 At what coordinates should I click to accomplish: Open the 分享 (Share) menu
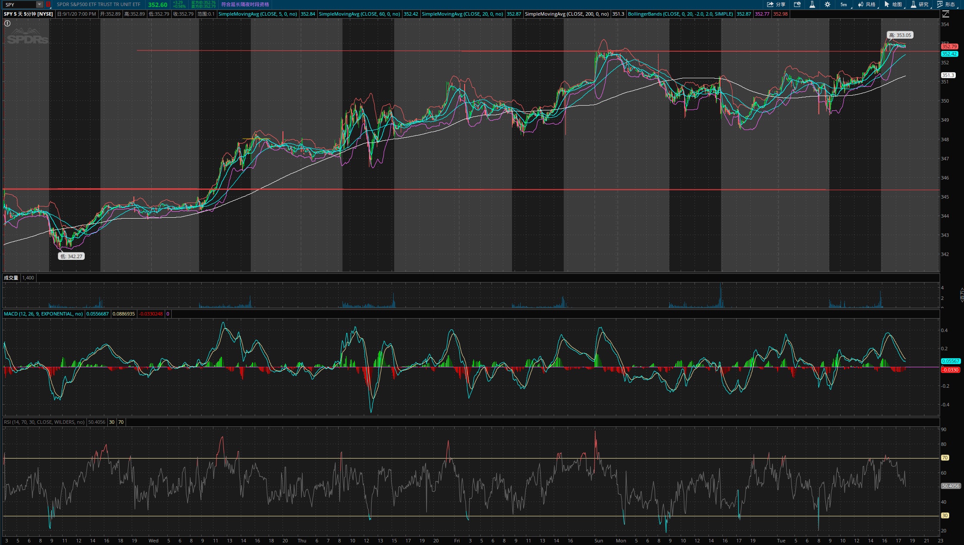tap(776, 4)
